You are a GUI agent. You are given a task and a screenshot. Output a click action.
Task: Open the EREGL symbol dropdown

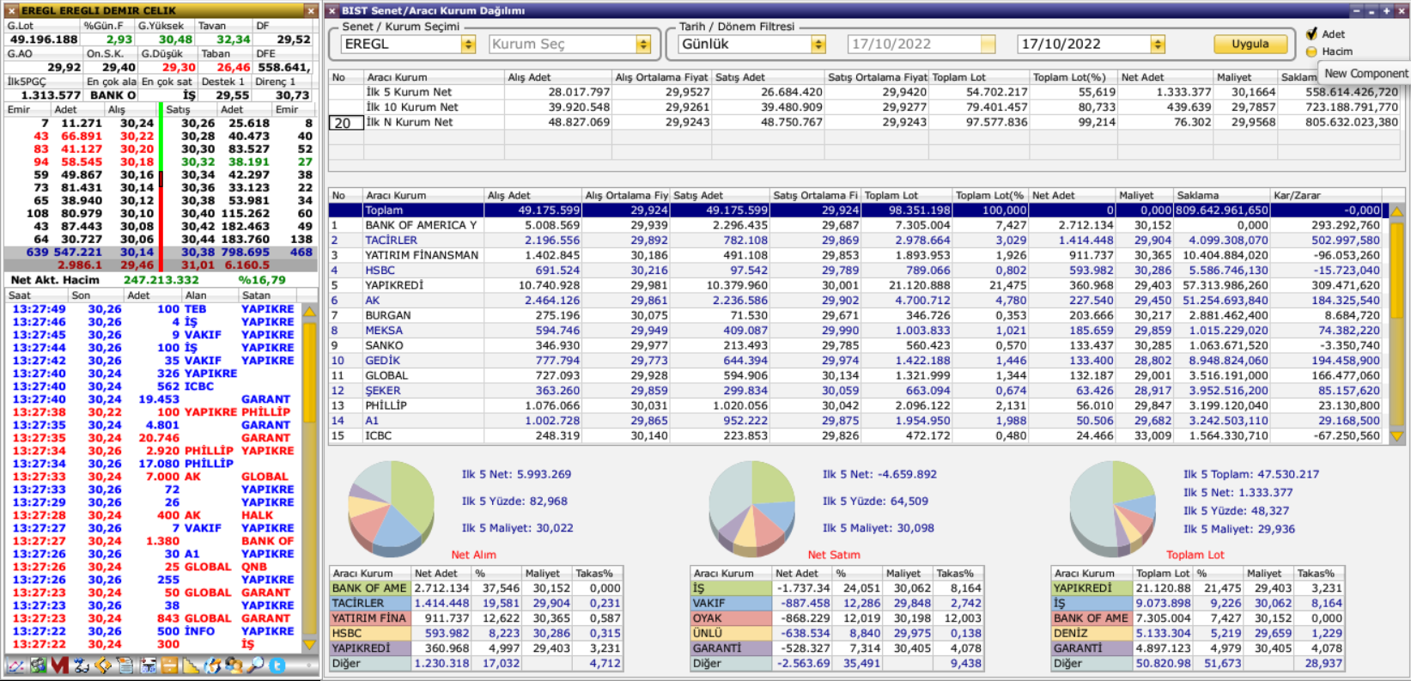click(468, 44)
